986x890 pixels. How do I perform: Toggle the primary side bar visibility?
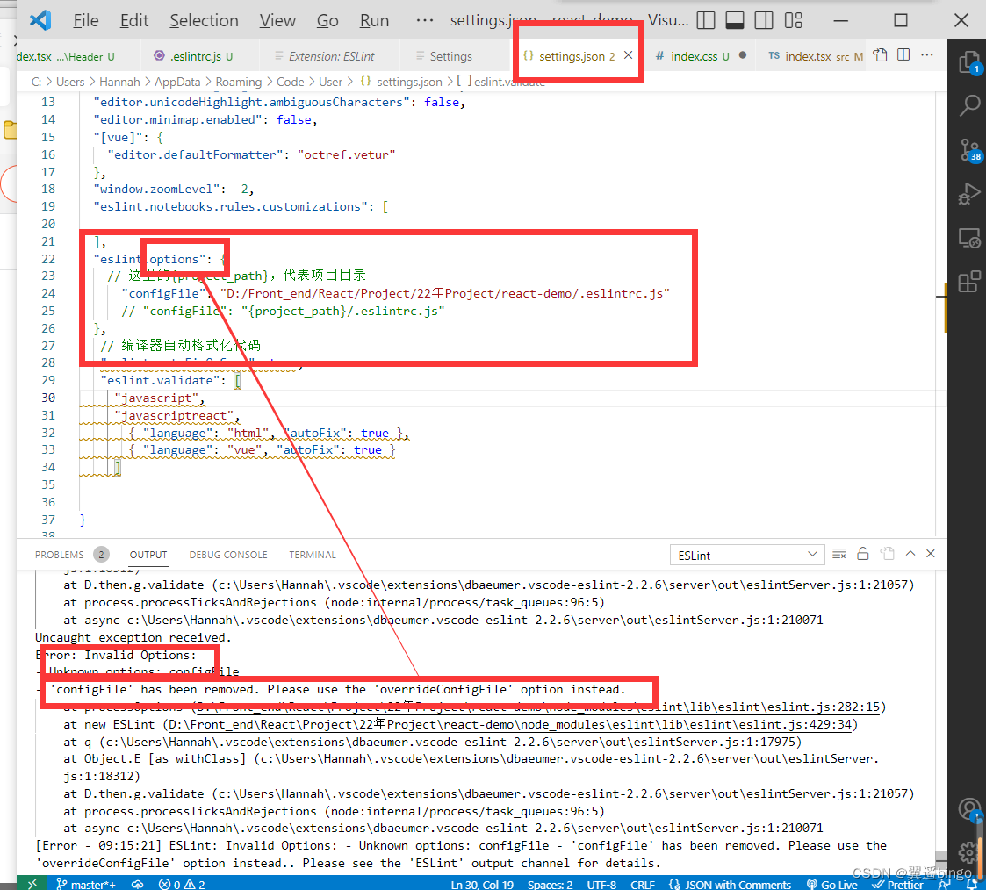pyautogui.click(x=706, y=21)
